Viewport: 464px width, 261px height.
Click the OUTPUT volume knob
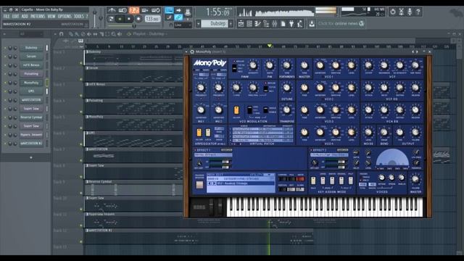(415, 133)
